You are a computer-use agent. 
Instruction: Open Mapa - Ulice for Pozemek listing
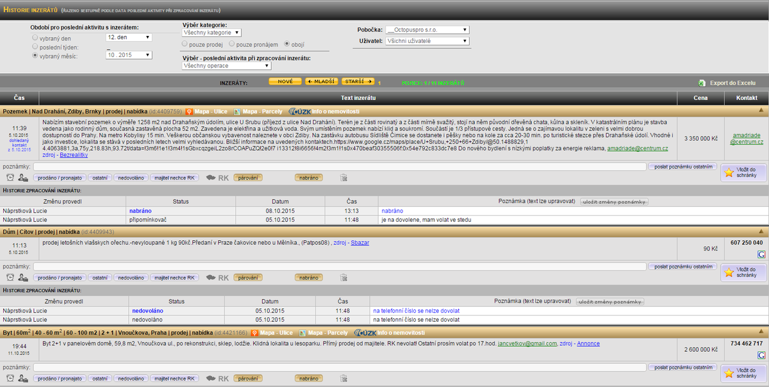(x=206, y=111)
